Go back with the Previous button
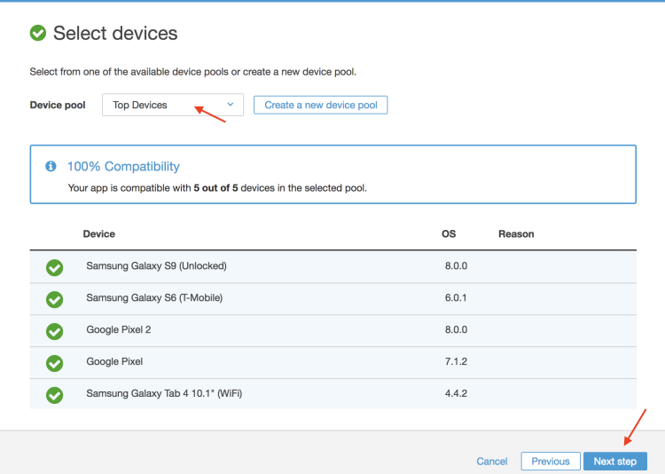 tap(550, 462)
